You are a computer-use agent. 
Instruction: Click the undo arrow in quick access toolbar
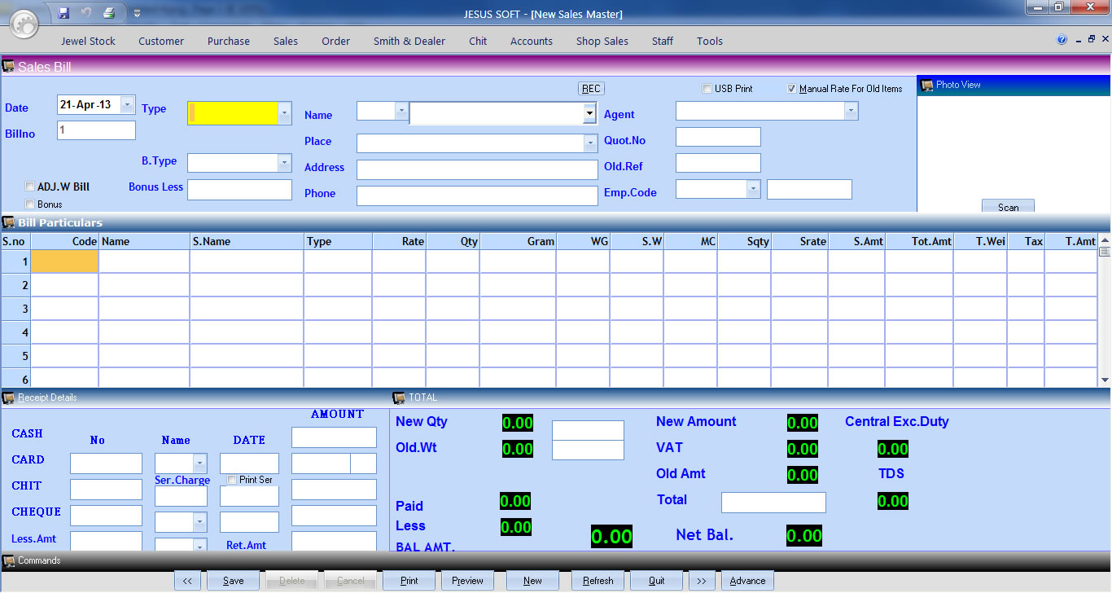coord(86,13)
